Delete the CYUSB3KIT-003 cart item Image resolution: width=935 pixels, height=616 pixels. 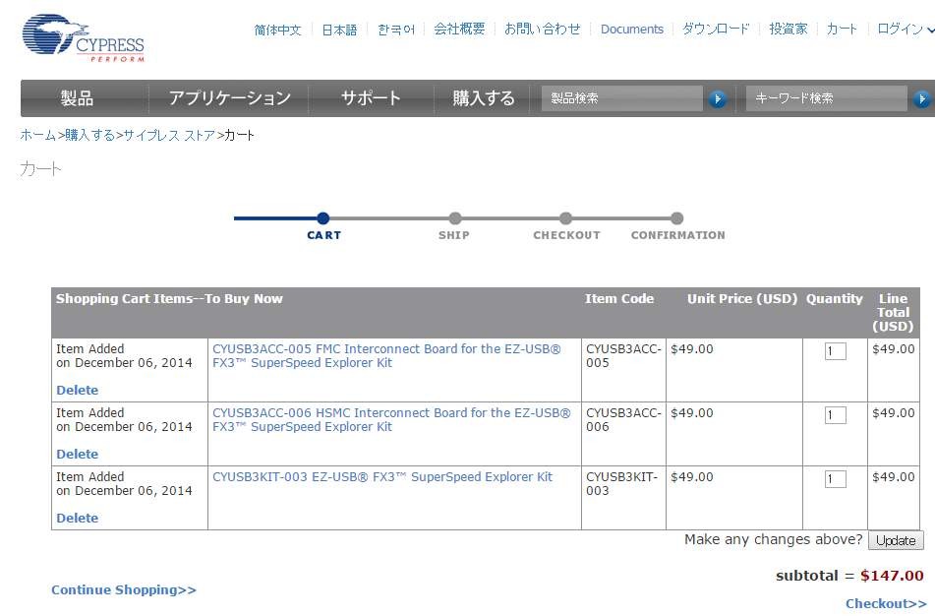[78, 518]
